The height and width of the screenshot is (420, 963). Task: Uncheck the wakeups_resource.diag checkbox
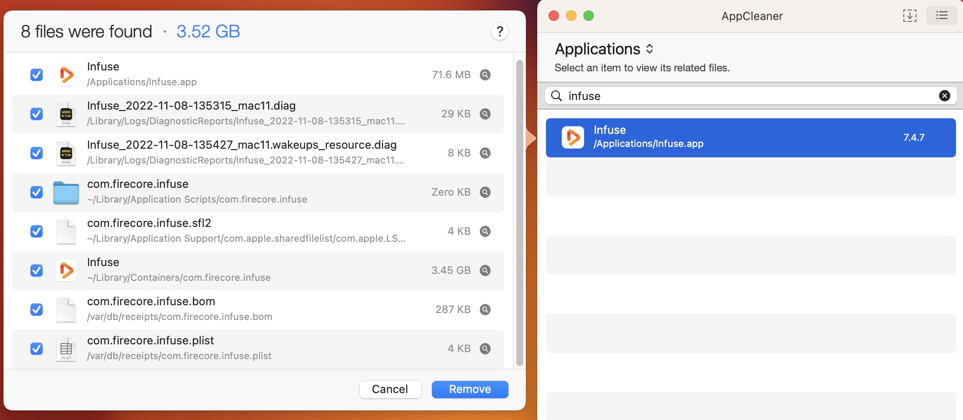pos(37,153)
